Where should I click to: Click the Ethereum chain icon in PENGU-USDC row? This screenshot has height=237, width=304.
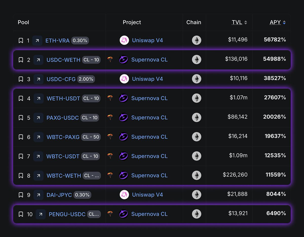point(197,214)
